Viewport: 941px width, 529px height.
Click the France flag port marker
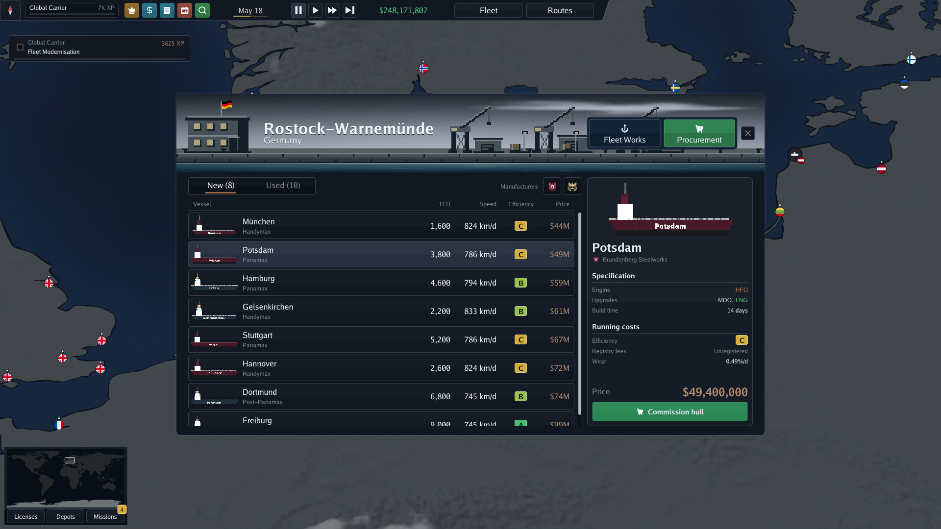[x=59, y=425]
